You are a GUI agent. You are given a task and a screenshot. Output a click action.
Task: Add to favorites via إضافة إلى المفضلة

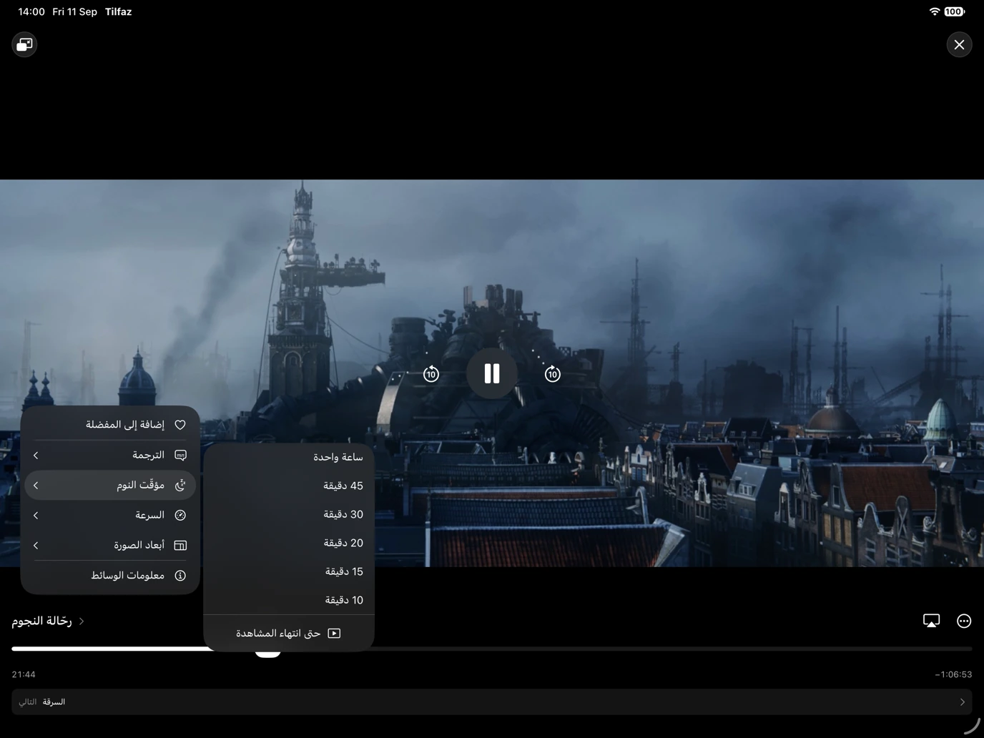point(110,425)
